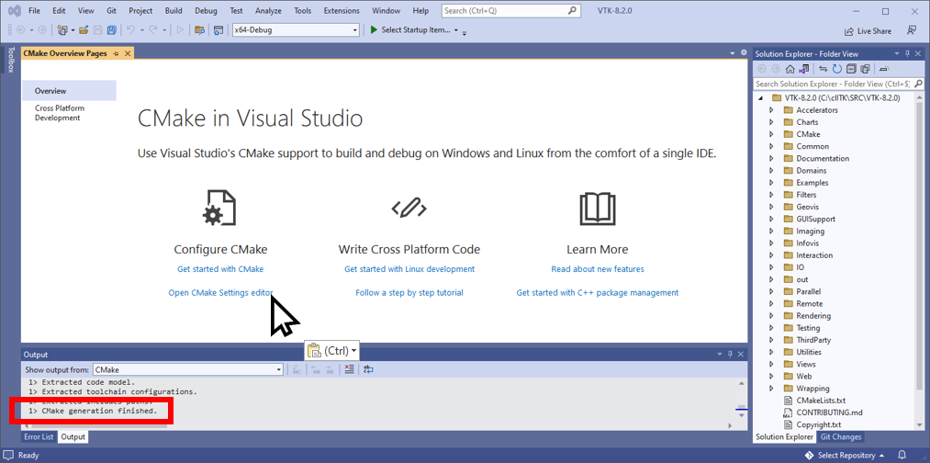Click the Open Folder toolbar icon

coord(84,29)
